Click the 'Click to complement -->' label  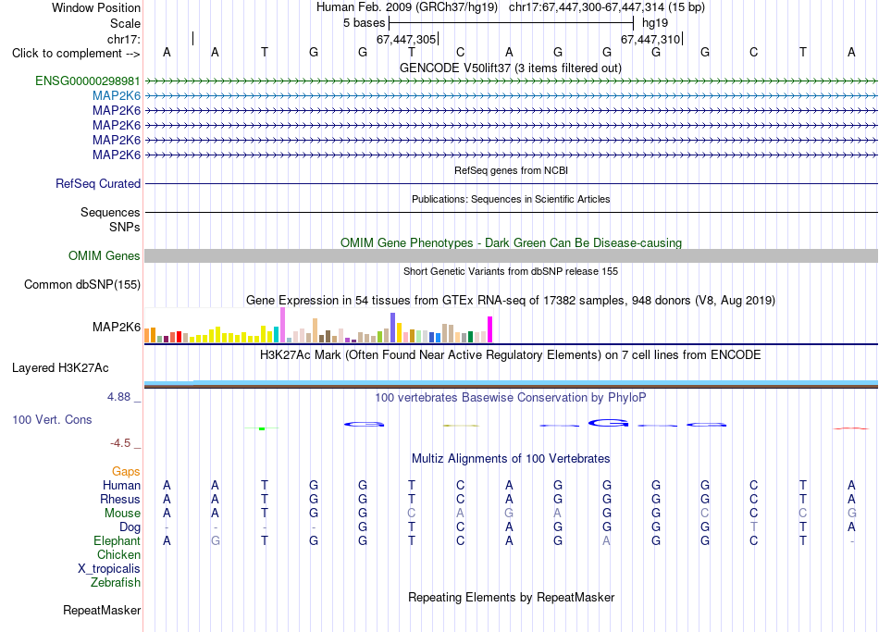tap(76, 54)
